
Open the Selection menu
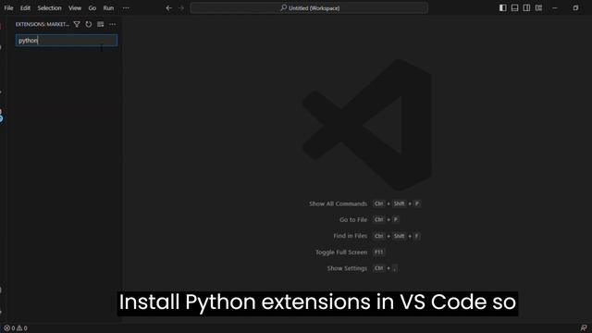pyautogui.click(x=49, y=8)
